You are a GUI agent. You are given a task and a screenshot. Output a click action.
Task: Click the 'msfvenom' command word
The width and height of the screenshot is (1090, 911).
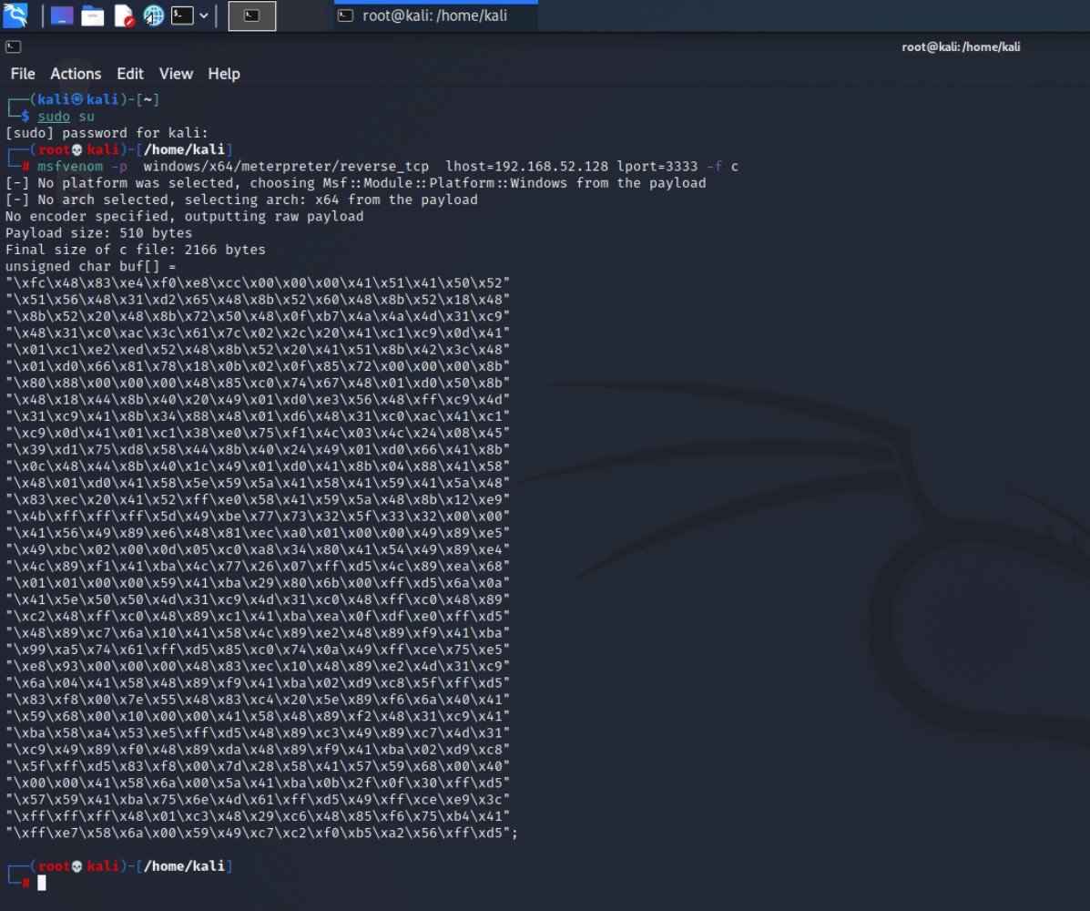(x=70, y=166)
